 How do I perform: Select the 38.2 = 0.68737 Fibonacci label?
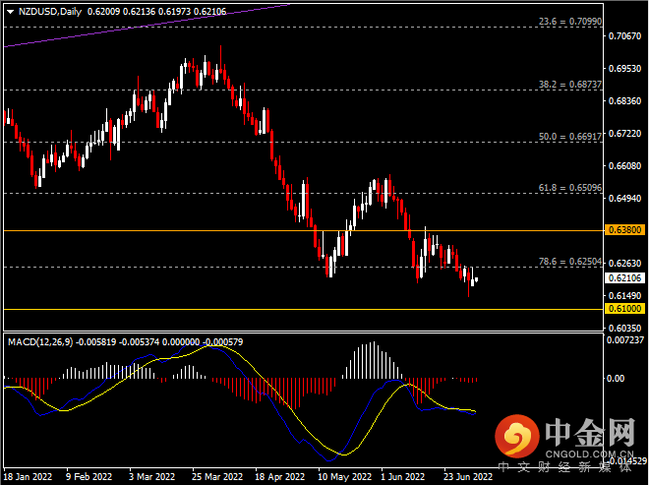click(569, 85)
